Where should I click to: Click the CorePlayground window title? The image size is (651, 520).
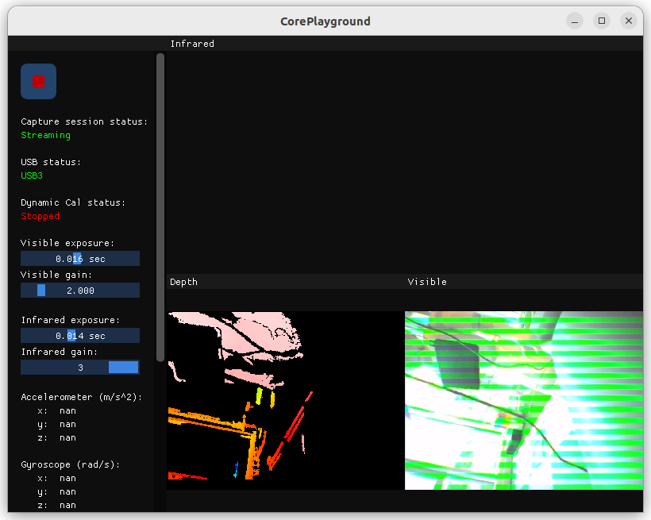click(x=325, y=21)
